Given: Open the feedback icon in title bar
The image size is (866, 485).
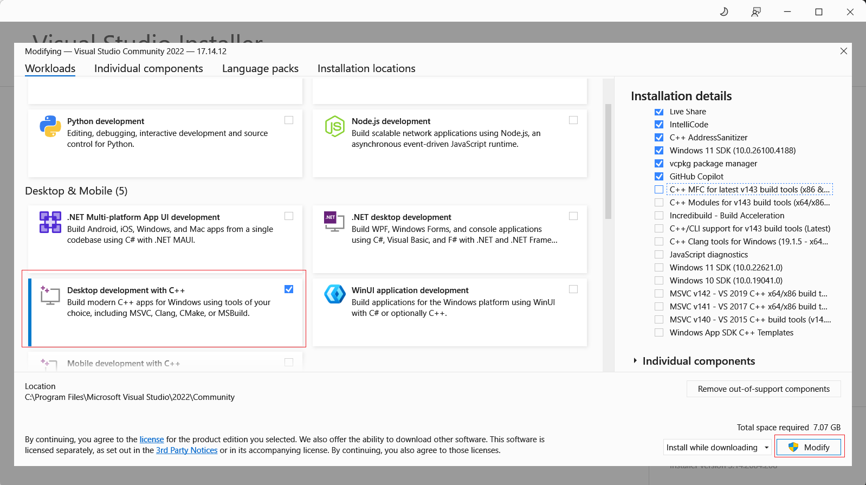Looking at the screenshot, I should (756, 11).
